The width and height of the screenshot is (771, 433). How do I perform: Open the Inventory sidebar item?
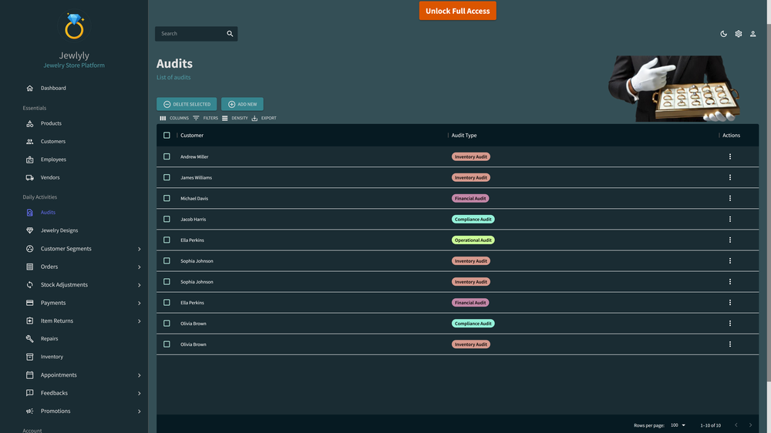coord(52,357)
